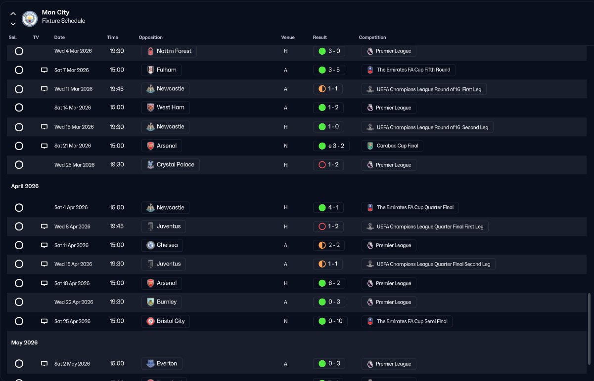594x381 pixels.
Task: Click the Arsenal crest in the Carabao Cup Final row
Action: click(x=150, y=146)
